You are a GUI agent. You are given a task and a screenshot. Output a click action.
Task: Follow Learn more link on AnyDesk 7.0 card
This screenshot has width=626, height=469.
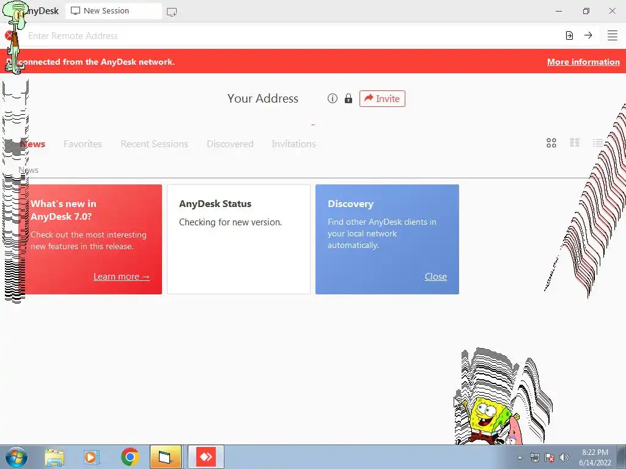point(122,277)
